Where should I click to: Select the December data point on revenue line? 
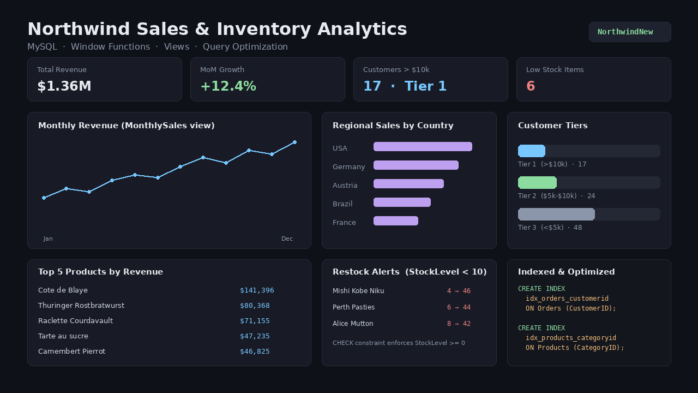point(295,142)
